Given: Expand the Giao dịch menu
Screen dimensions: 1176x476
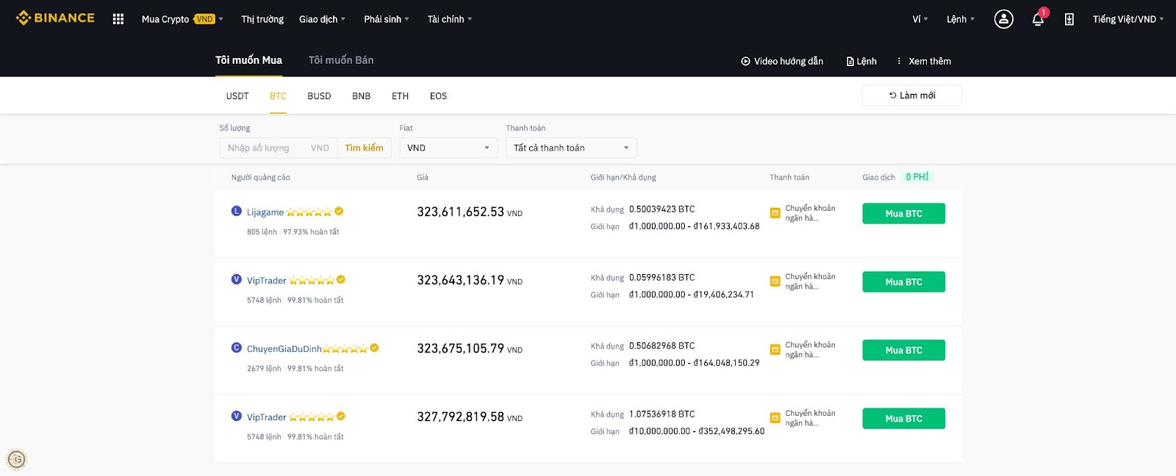Looking at the screenshot, I should click(x=322, y=19).
